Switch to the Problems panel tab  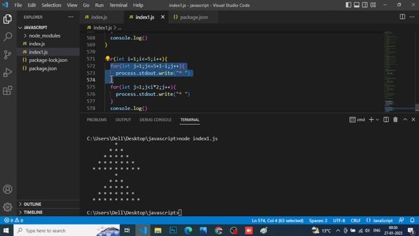97,120
